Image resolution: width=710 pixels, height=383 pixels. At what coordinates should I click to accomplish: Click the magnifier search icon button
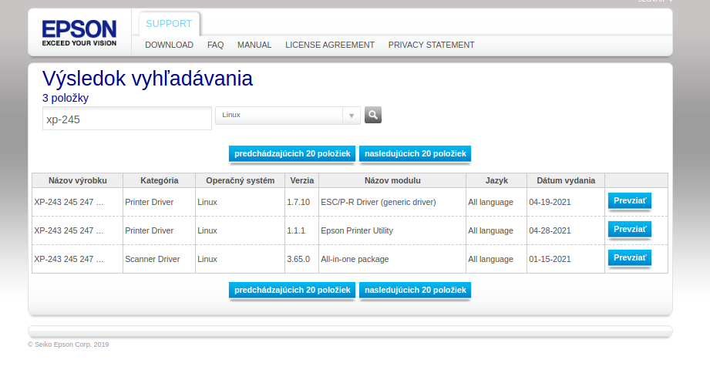373,115
